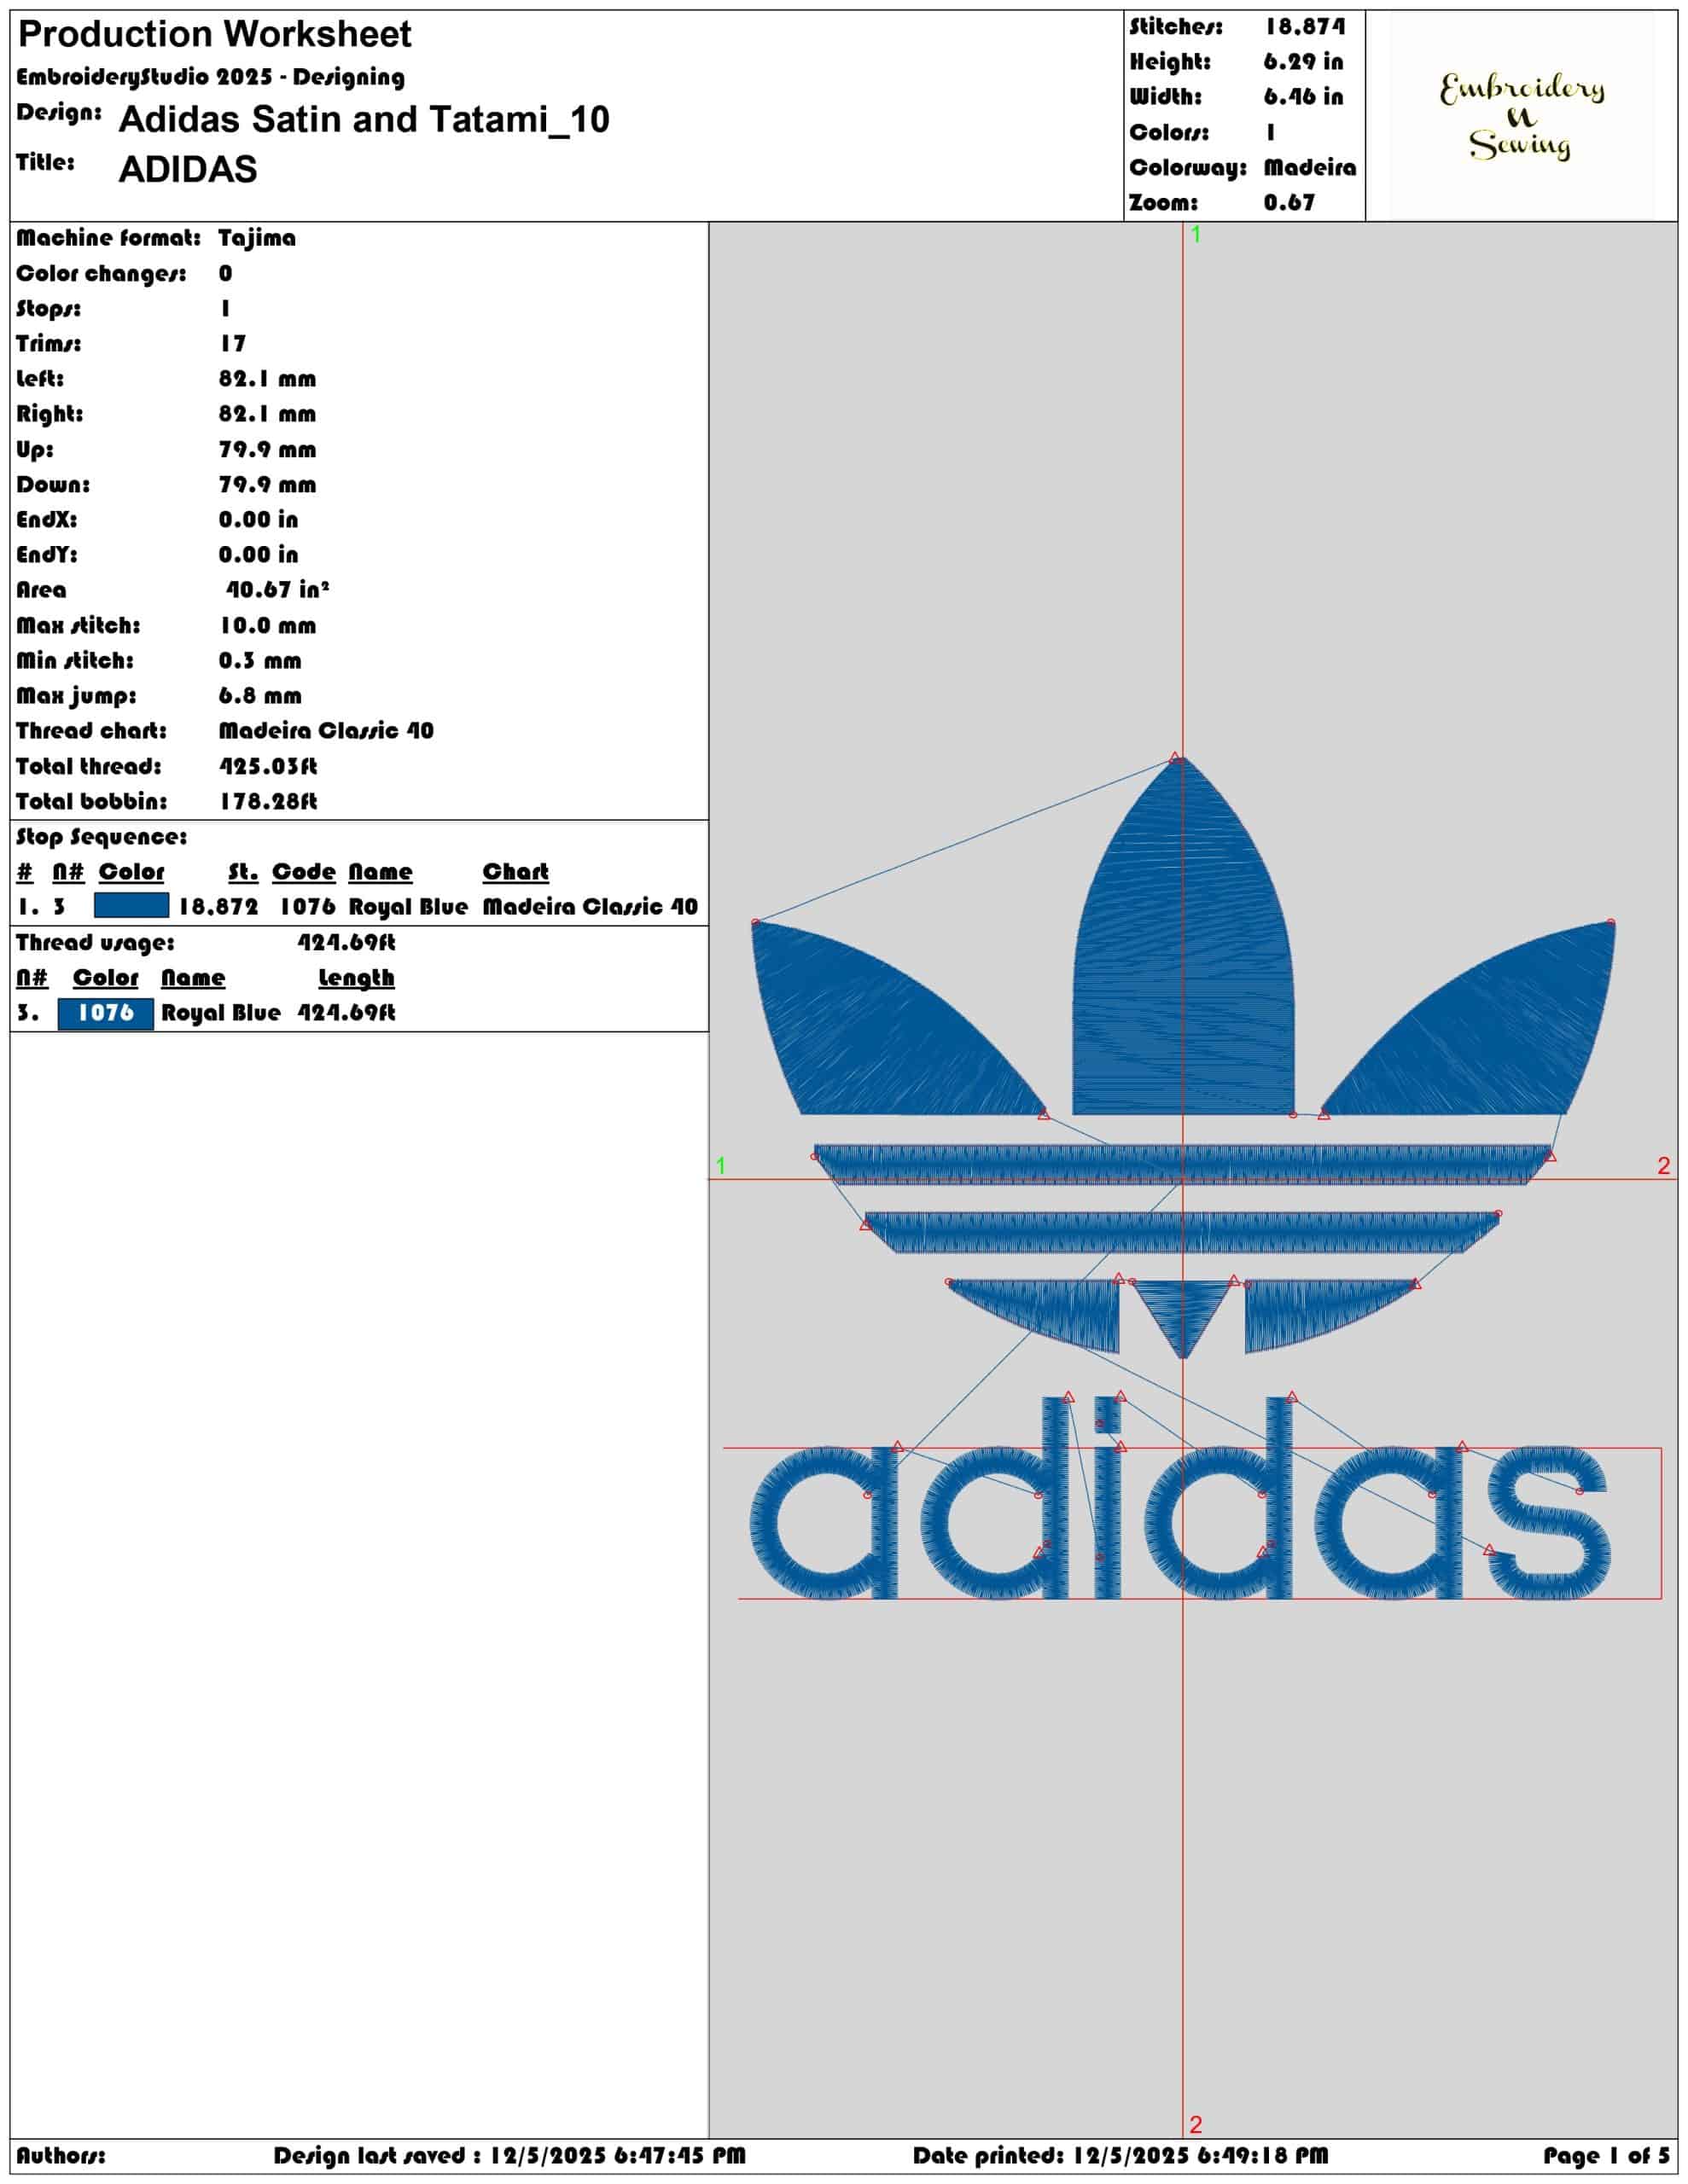Click the "EndY:" label

[46, 555]
